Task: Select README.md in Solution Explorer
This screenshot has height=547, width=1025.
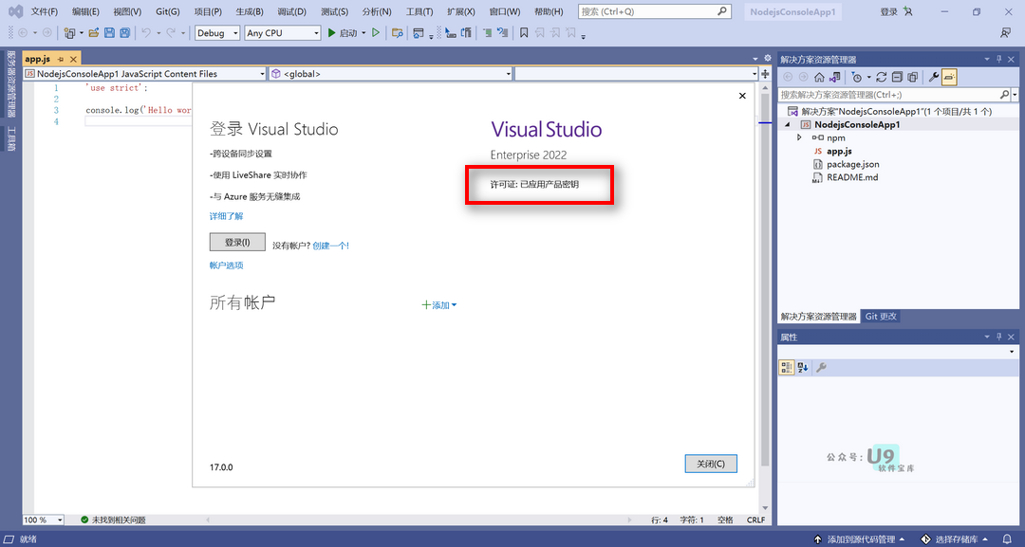Action: tap(851, 177)
